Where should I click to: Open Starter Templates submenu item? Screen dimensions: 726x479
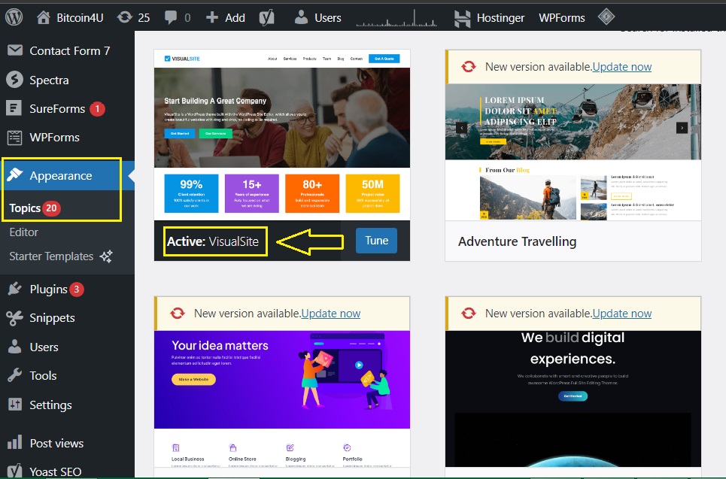[x=51, y=256]
